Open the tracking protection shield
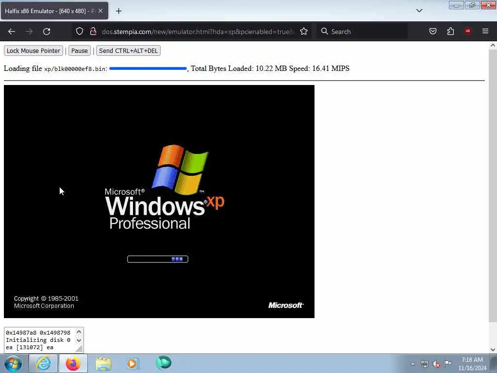The height and width of the screenshot is (373, 497). coord(80,32)
